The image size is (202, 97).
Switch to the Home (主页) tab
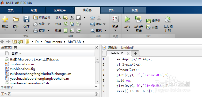point(11,10)
